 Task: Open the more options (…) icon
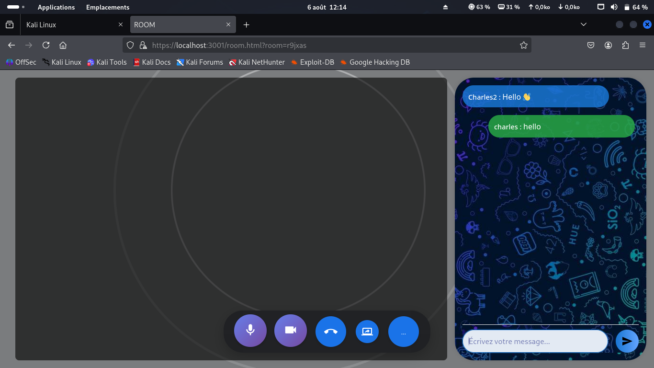click(403, 331)
